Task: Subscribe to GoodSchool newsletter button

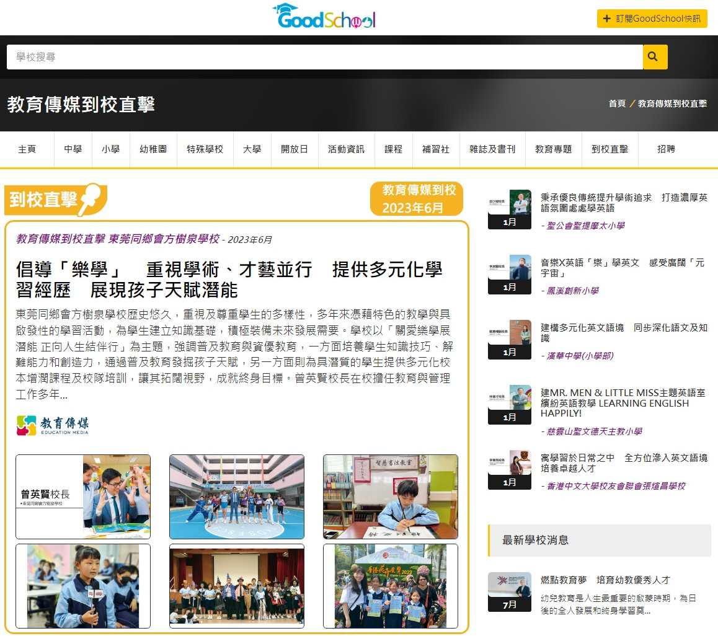Action: click(652, 19)
